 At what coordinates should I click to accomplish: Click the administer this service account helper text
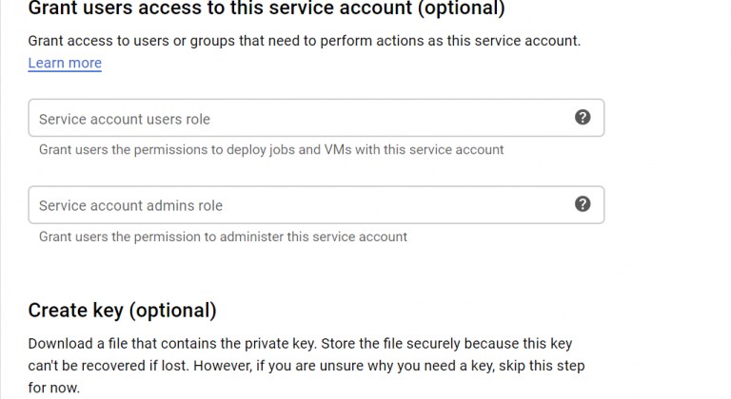223,237
